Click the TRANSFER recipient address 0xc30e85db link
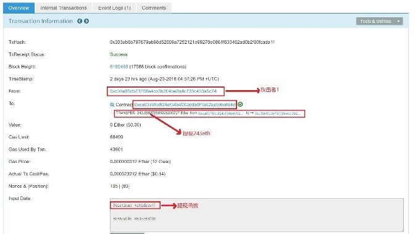The image size is (415, 234). tap(278, 113)
